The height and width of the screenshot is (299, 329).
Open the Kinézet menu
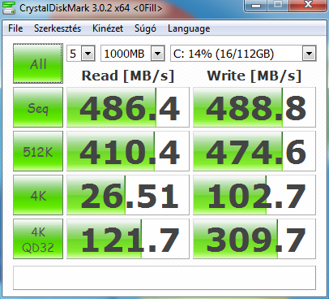point(108,28)
